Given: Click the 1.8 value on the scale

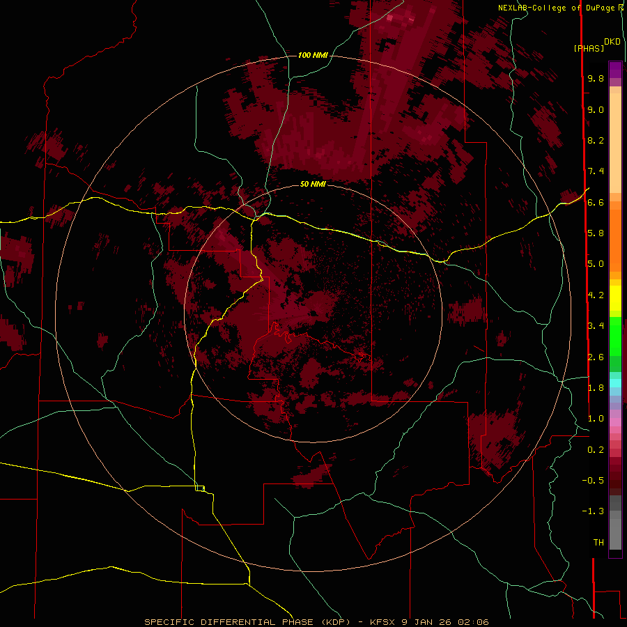Looking at the screenshot, I should (x=596, y=388).
